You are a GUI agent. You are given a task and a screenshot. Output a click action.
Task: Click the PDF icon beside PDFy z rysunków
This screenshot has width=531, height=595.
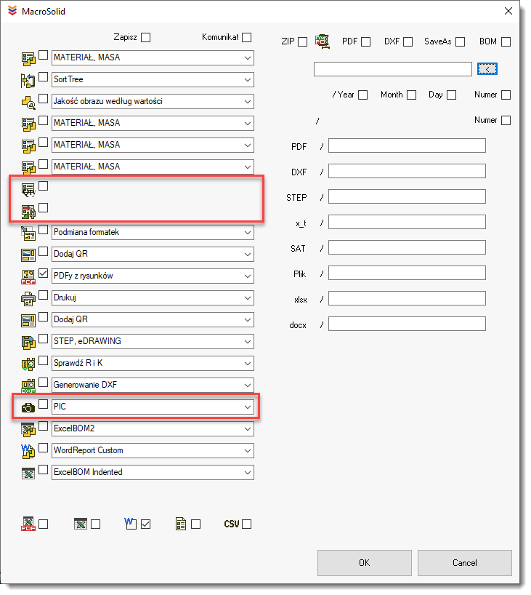(28, 276)
